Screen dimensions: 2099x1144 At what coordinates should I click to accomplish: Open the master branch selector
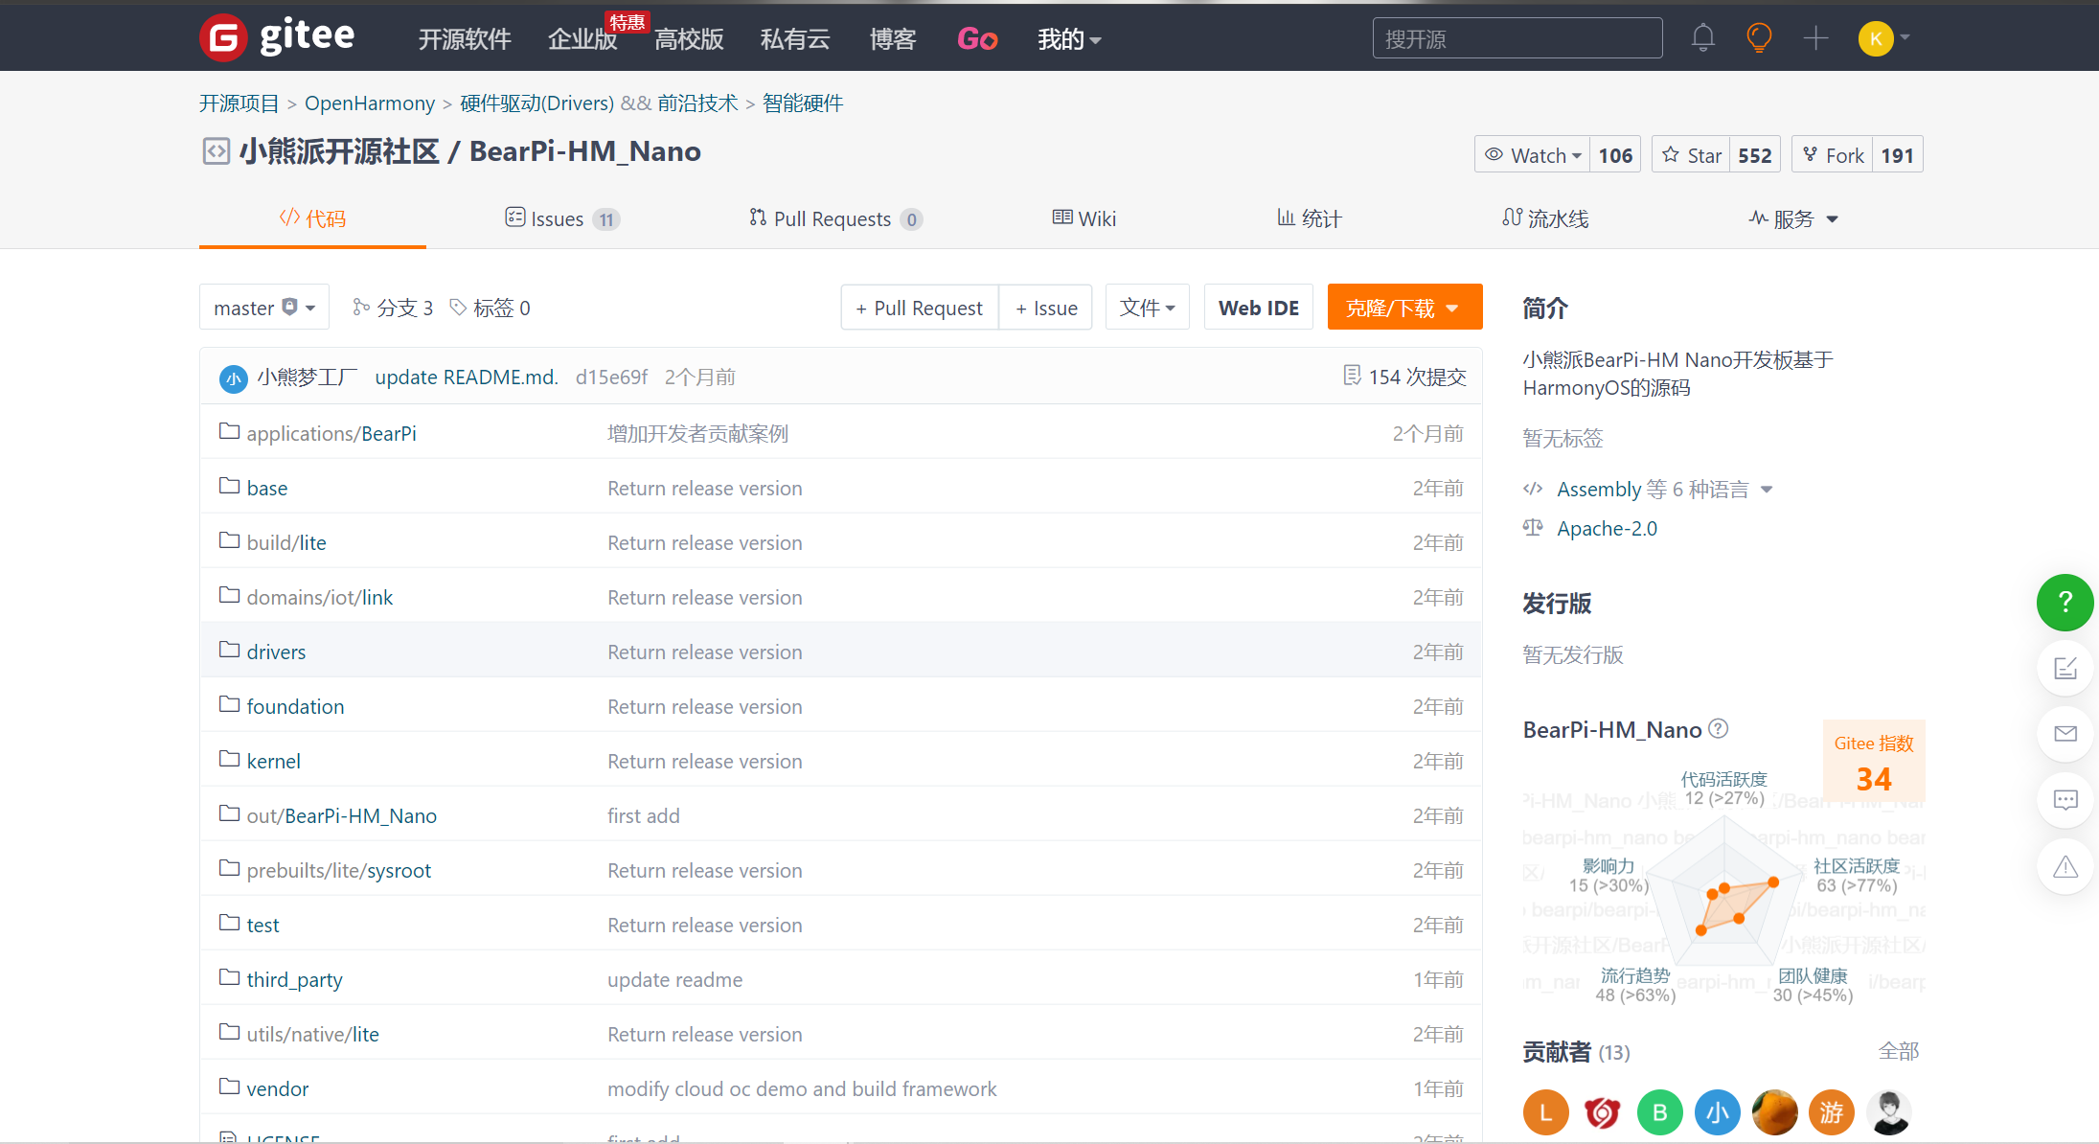[x=264, y=307]
